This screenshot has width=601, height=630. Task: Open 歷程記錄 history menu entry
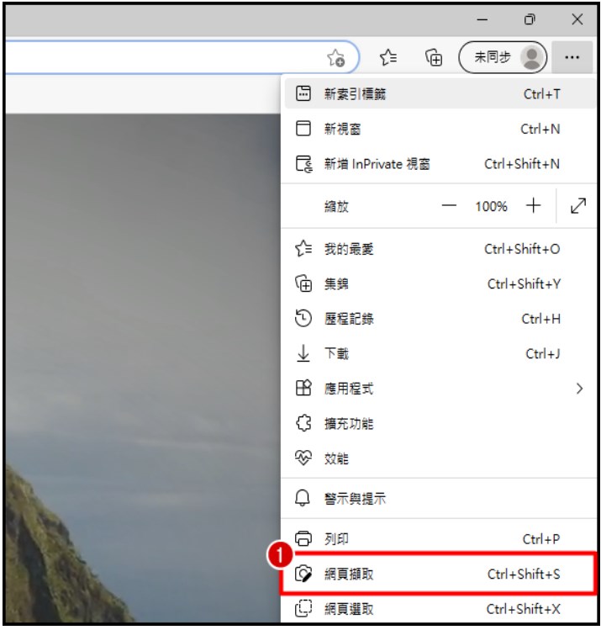coord(440,319)
